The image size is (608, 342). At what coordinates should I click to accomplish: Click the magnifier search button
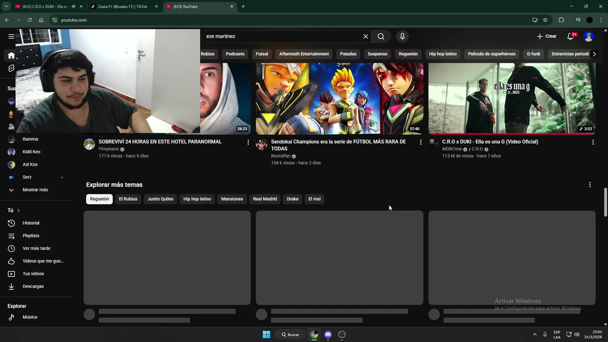click(381, 36)
